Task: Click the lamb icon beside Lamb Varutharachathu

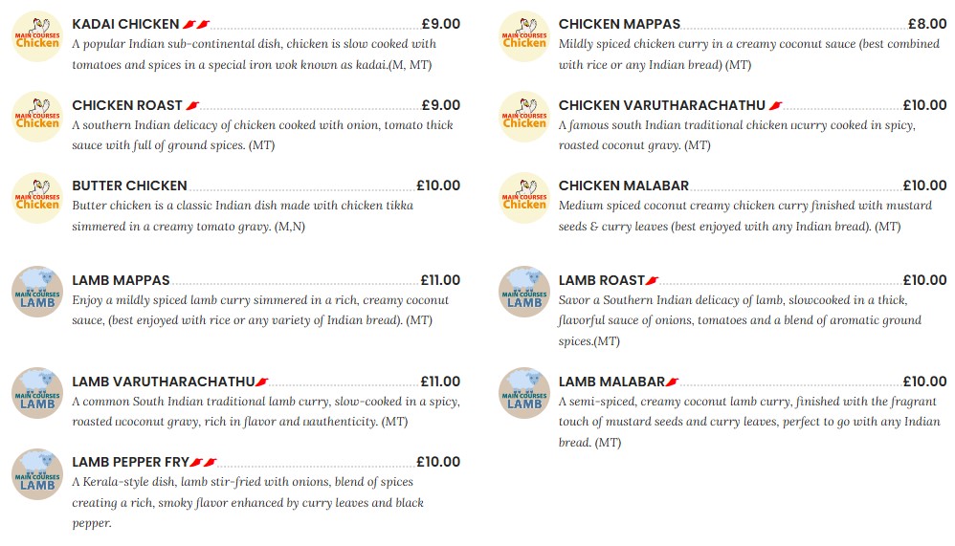Action: click(37, 393)
